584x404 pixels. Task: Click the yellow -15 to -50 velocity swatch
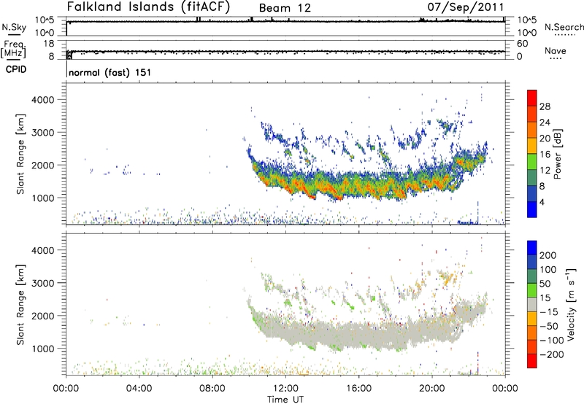point(532,319)
